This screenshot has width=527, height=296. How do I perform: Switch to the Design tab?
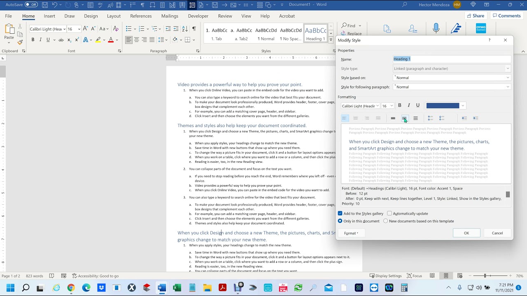[x=91, y=16]
